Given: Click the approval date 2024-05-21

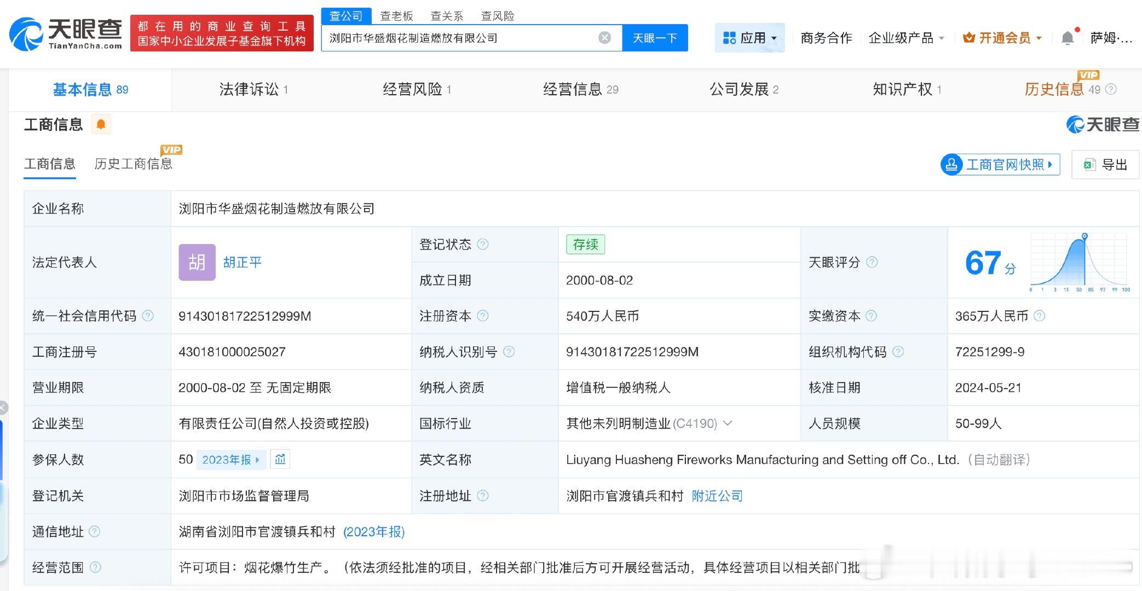Looking at the screenshot, I should pos(988,387).
